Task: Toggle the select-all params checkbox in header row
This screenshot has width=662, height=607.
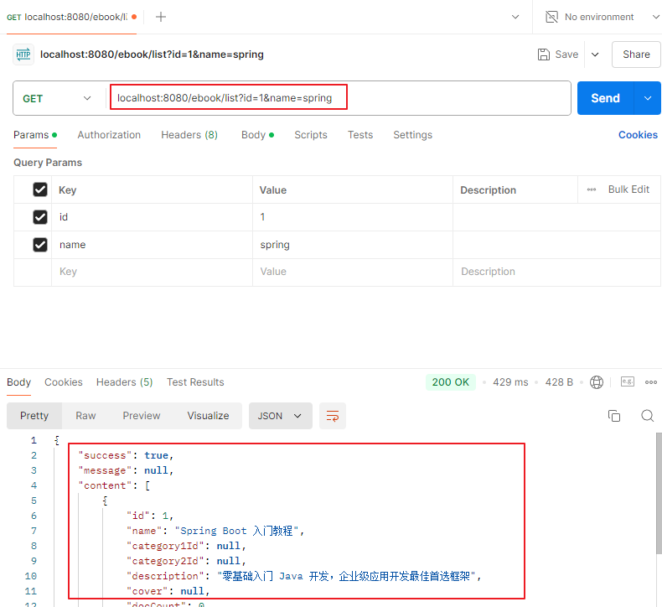Action: pyautogui.click(x=40, y=189)
